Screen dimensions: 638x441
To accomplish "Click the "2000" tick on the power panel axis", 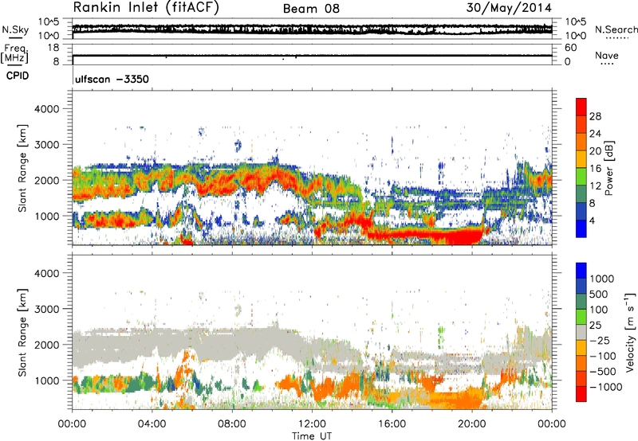I will [47, 180].
